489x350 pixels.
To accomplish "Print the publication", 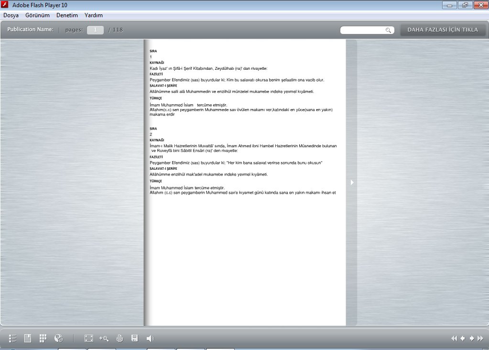I will pyautogui.click(x=120, y=339).
